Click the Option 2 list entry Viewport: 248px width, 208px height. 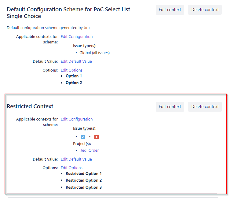pos(74,83)
